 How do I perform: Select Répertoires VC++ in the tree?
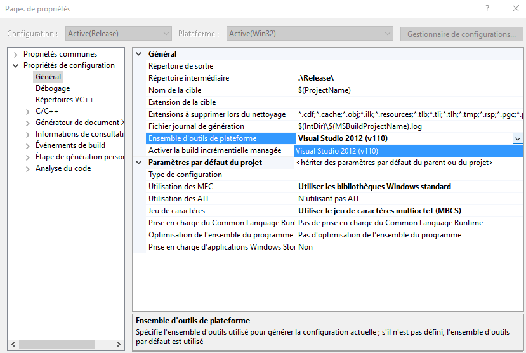[x=65, y=100]
